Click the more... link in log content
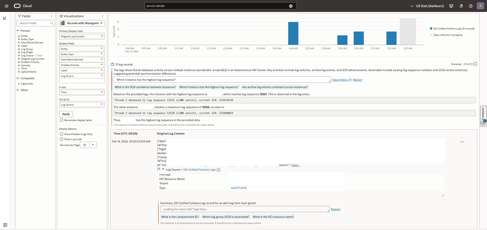 (295, 165)
